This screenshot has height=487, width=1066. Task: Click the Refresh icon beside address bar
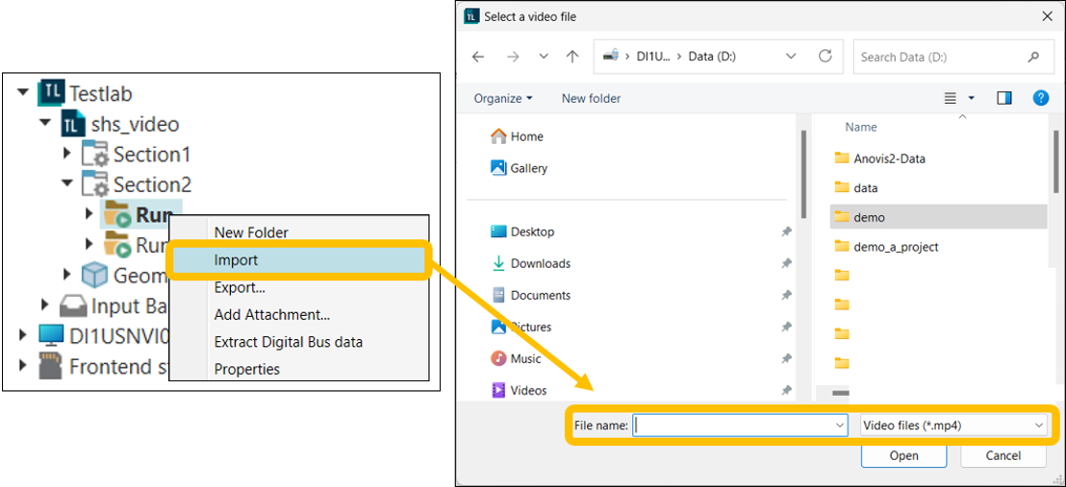[x=825, y=57]
